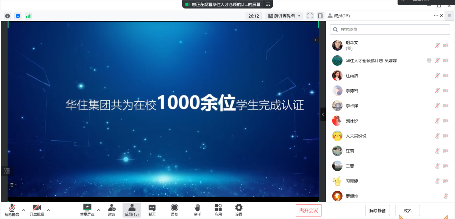Raise your hand using 举手 icon
Screen dimensions: 455x219
[x=197, y=210]
